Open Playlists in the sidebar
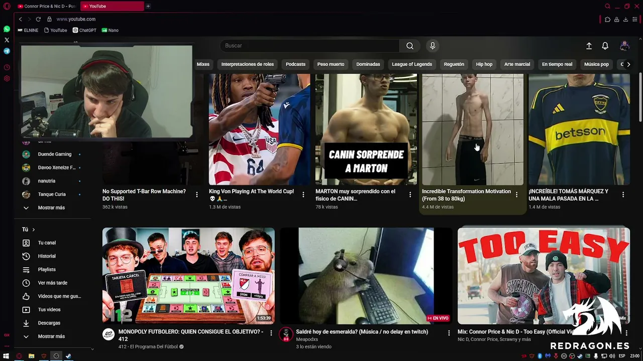 coord(51,270)
